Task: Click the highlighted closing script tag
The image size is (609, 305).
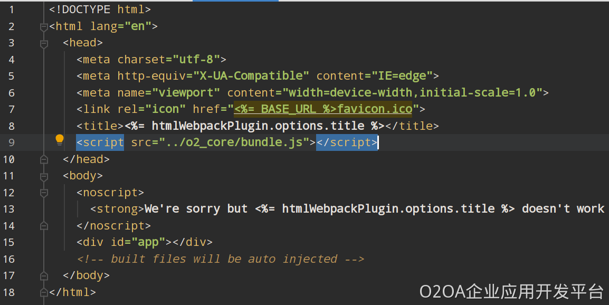Action: pos(347,142)
